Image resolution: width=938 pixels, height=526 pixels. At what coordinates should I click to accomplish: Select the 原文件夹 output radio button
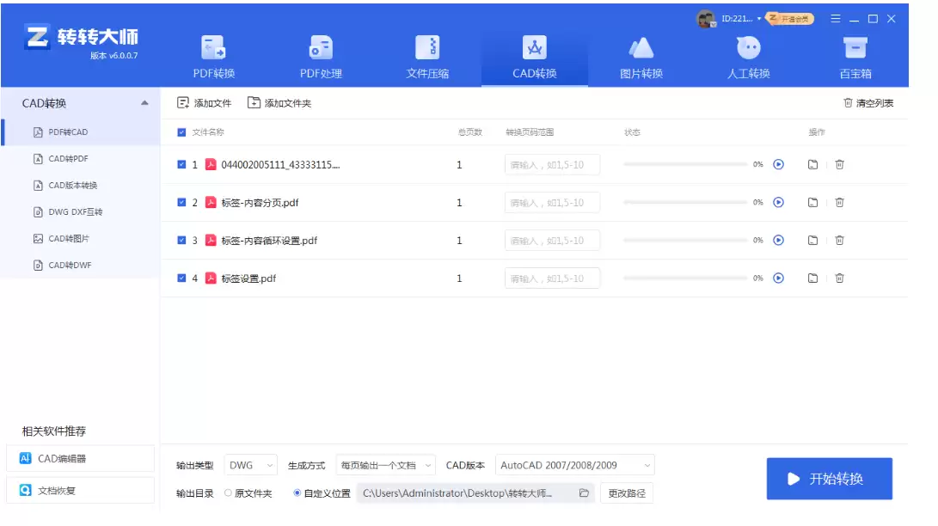click(229, 493)
